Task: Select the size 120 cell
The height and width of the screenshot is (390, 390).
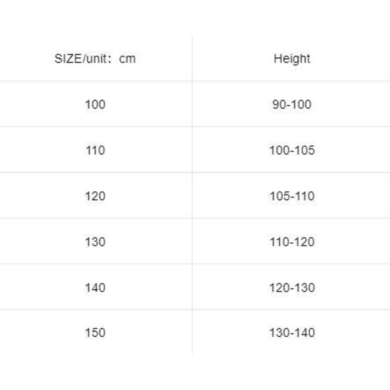Action: click(x=95, y=196)
